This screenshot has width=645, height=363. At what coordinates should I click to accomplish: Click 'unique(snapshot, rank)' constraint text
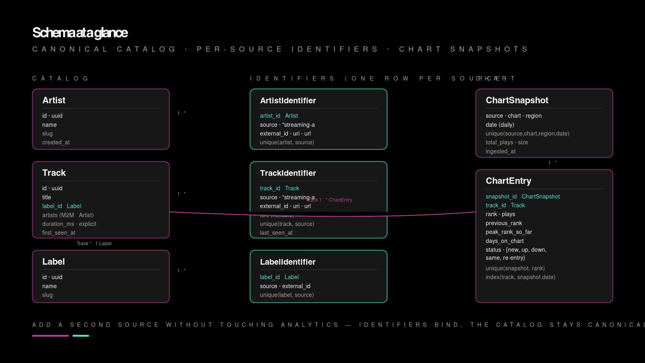(x=515, y=268)
